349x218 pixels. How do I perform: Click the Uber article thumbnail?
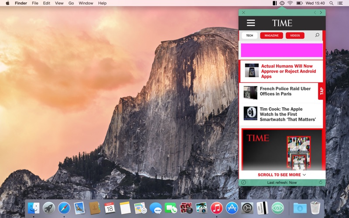click(x=250, y=92)
